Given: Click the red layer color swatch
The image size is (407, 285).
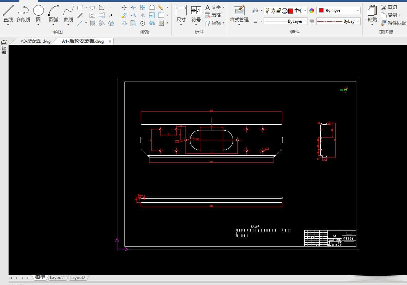Looking at the screenshot, I should tap(291, 11).
